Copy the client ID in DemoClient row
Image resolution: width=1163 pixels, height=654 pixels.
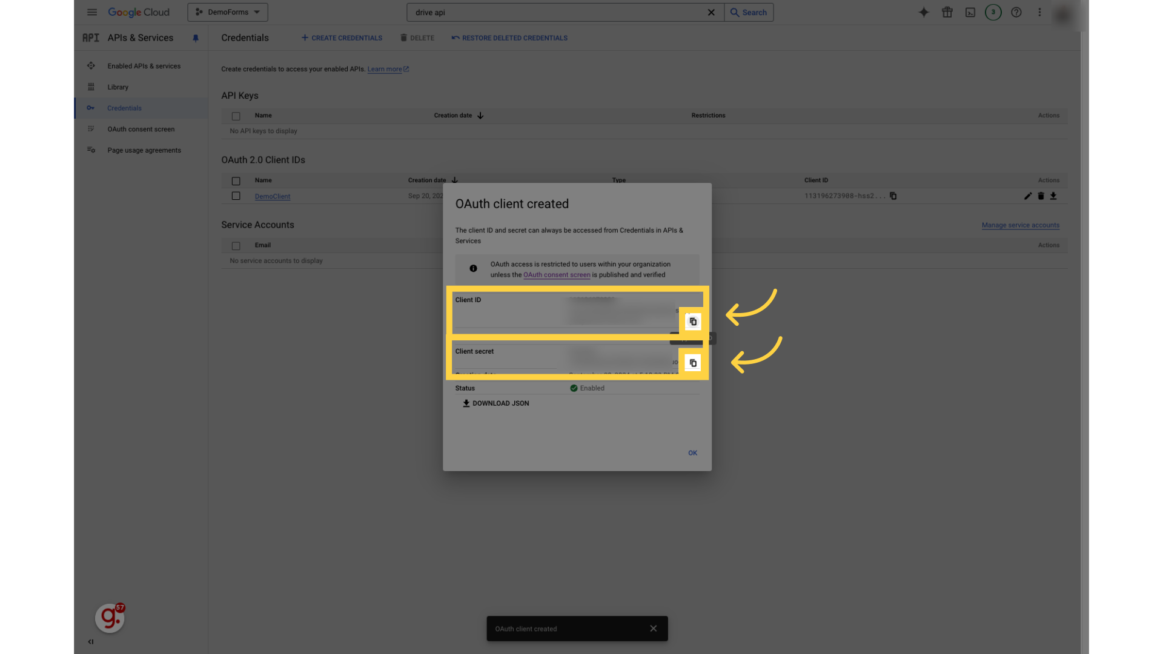point(893,196)
